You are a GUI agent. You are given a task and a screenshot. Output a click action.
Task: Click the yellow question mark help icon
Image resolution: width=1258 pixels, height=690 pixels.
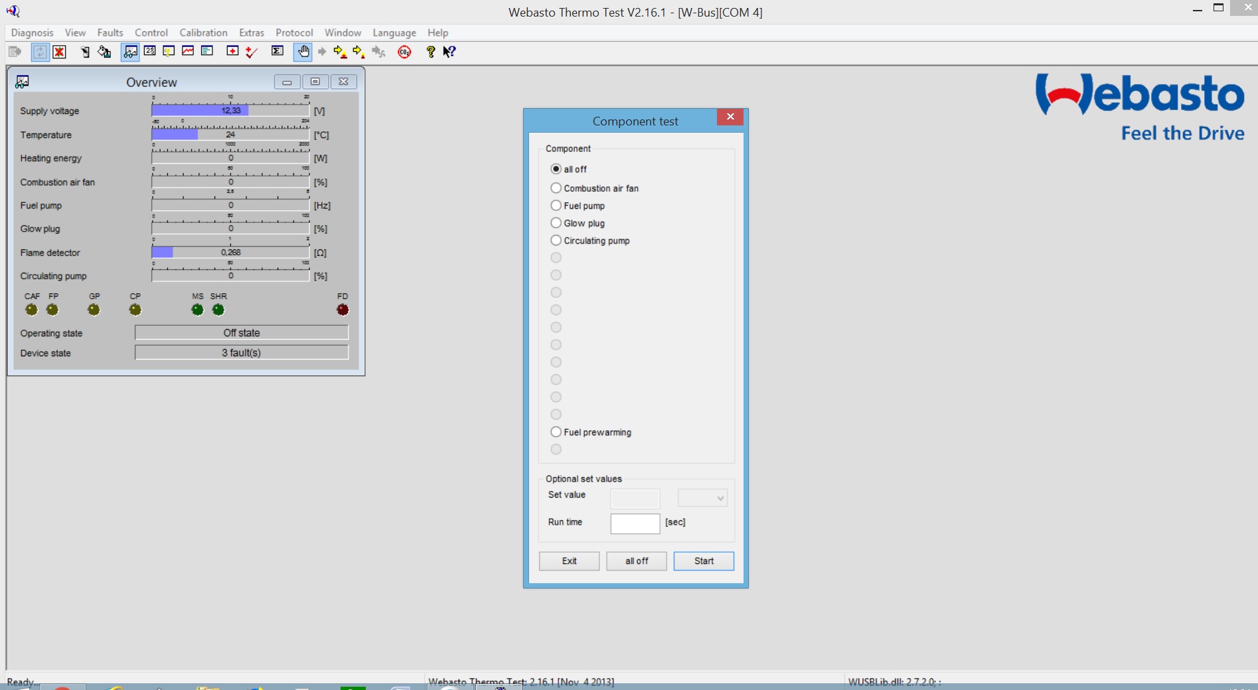click(431, 52)
